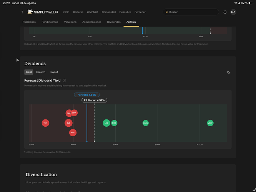Viewport: 256px width, 192px height.
Task: Check the battery status indicator
Action: pyautogui.click(x=251, y=3)
